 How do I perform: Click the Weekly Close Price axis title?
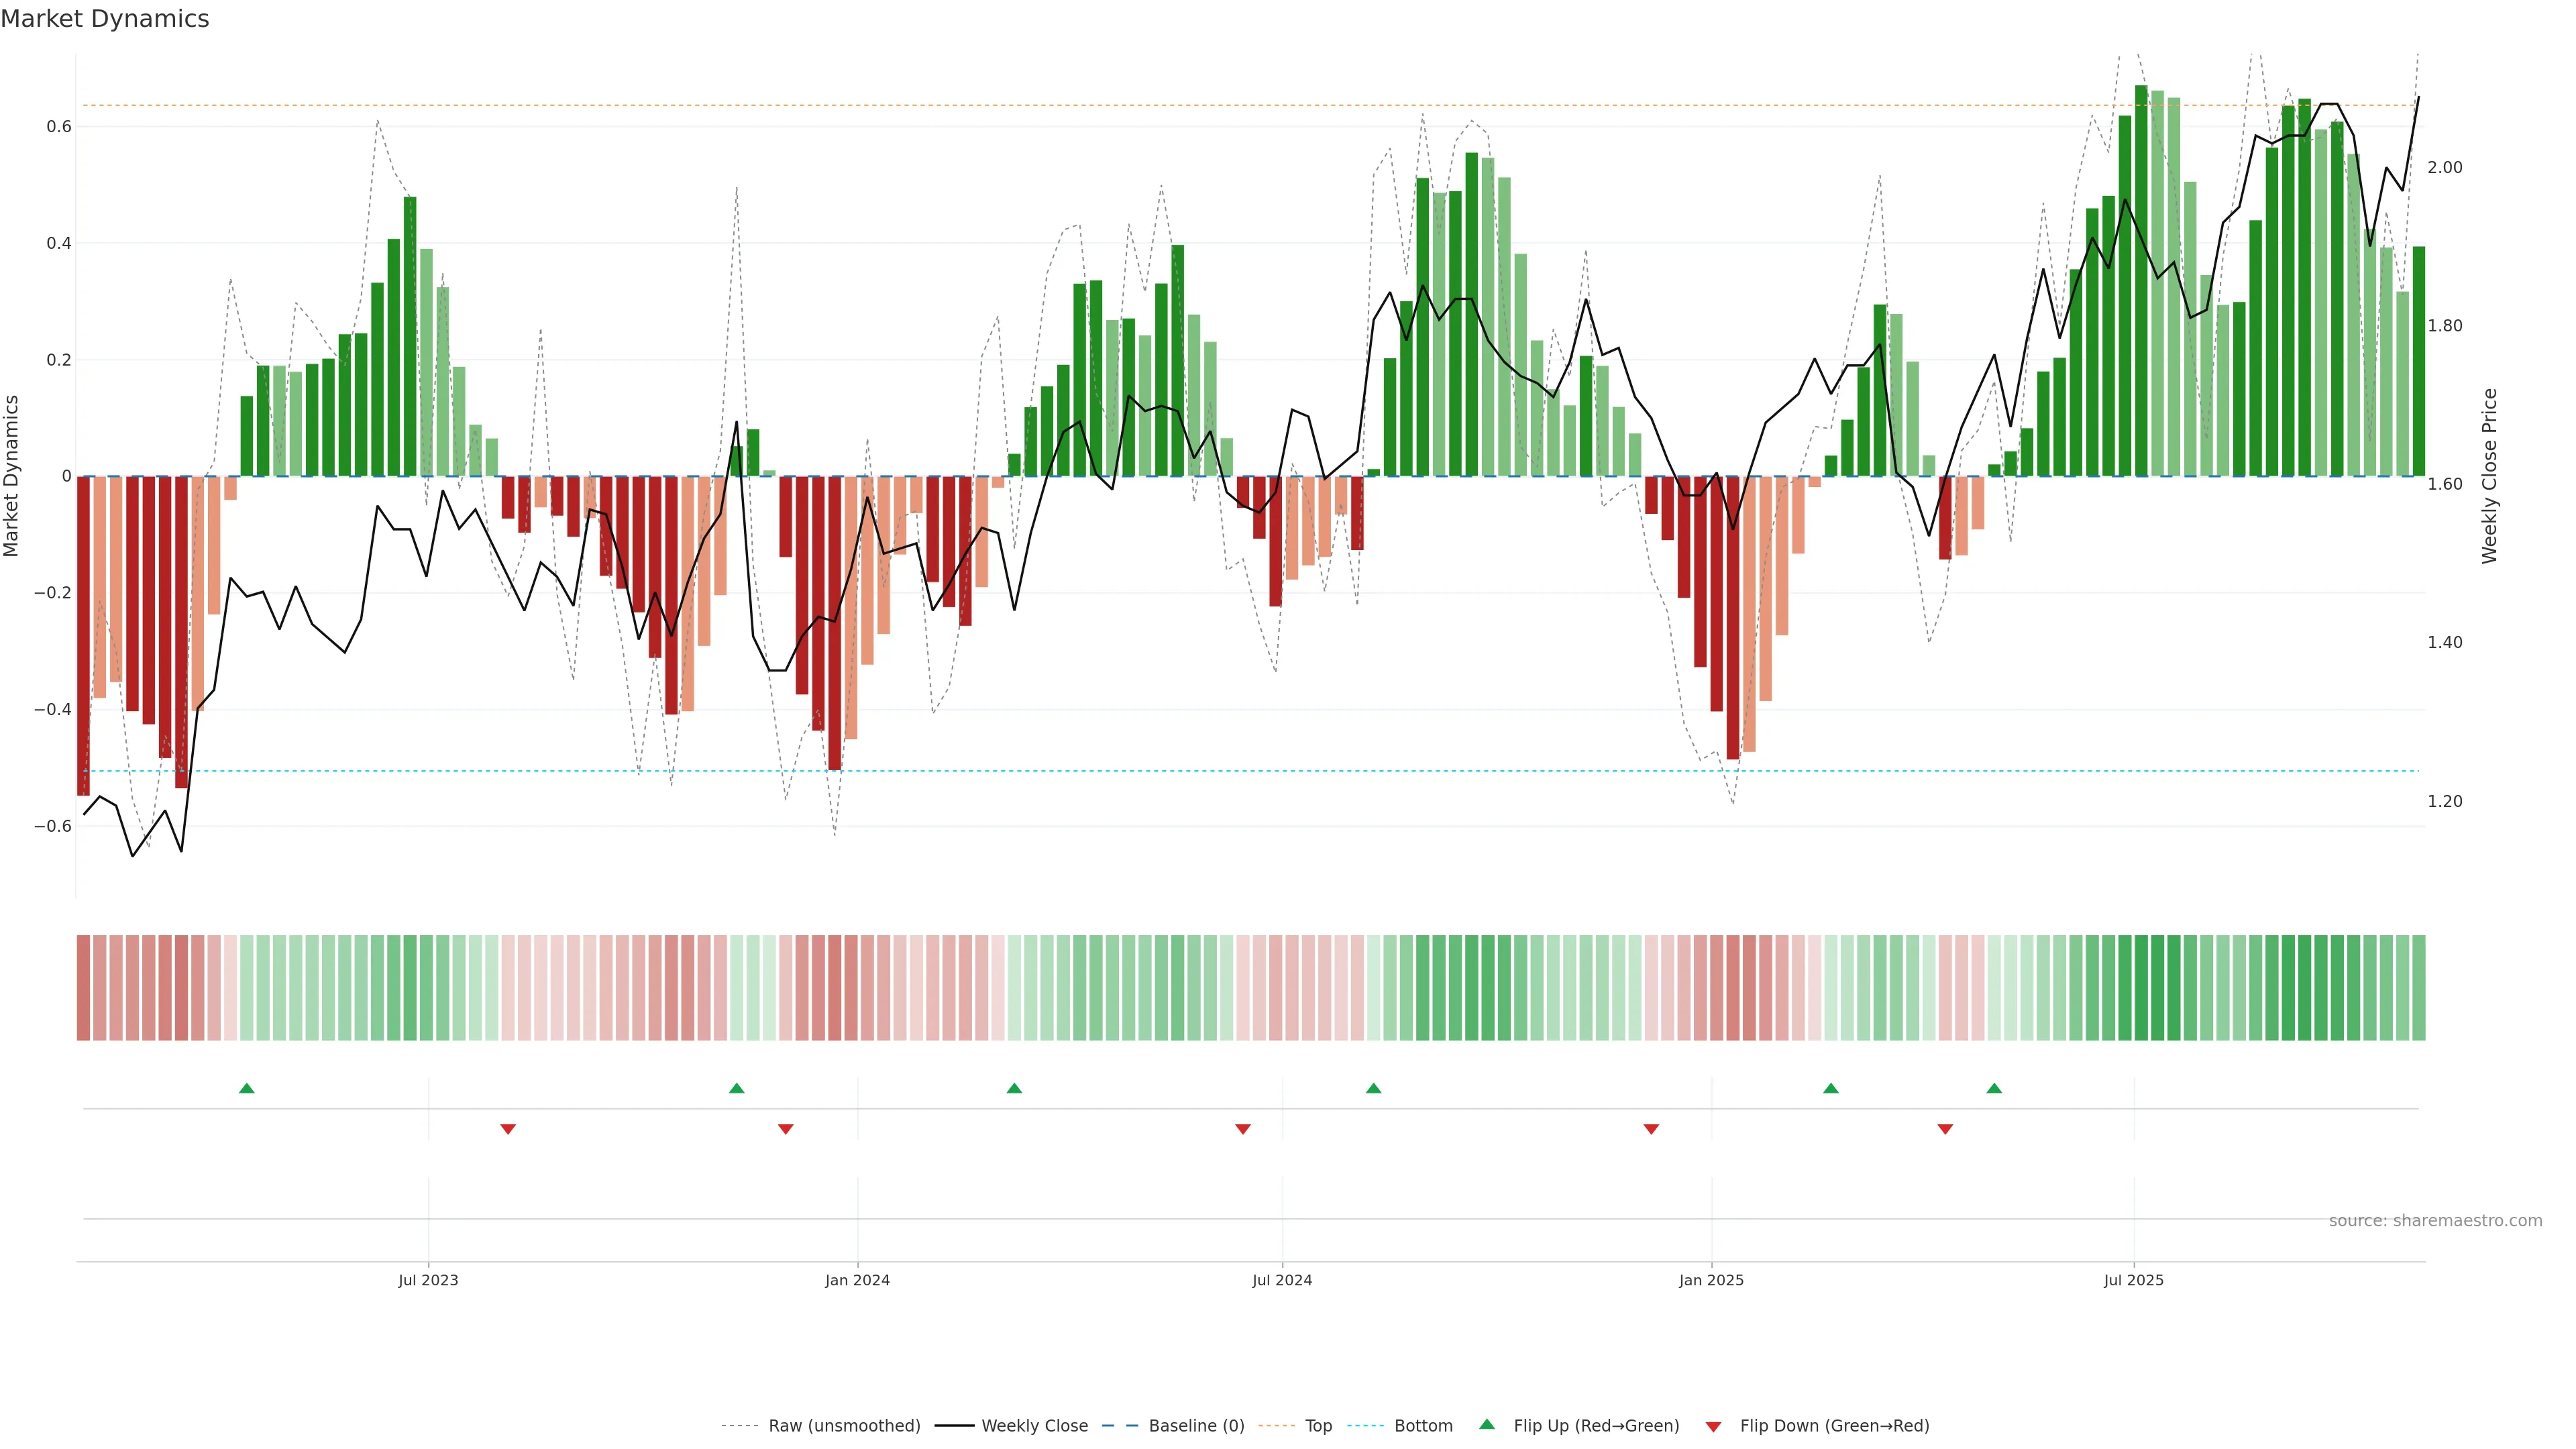coord(2489,476)
